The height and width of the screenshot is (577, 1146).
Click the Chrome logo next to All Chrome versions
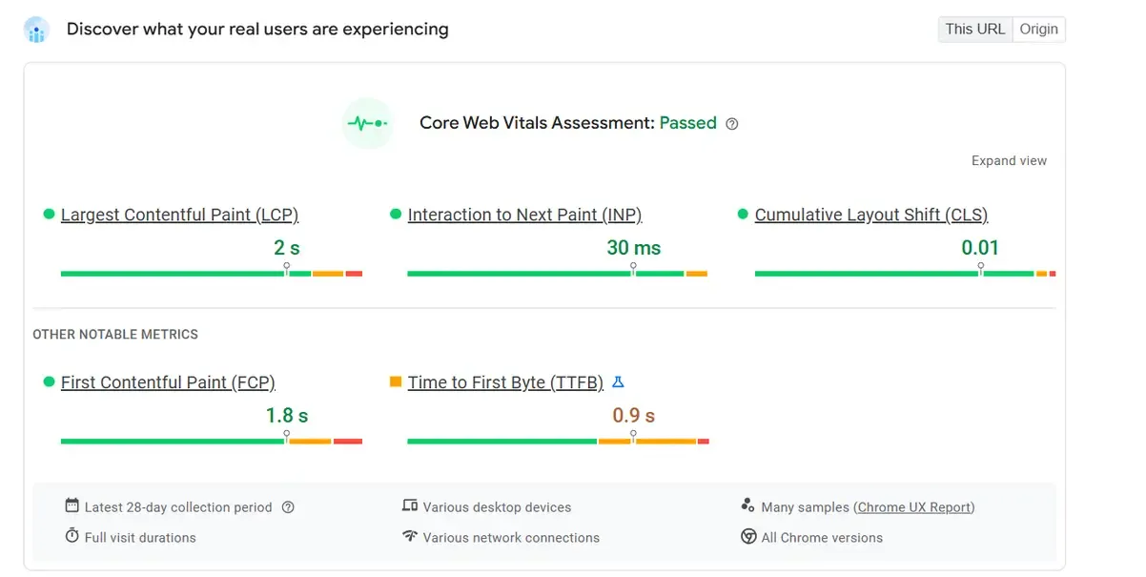pyautogui.click(x=749, y=537)
